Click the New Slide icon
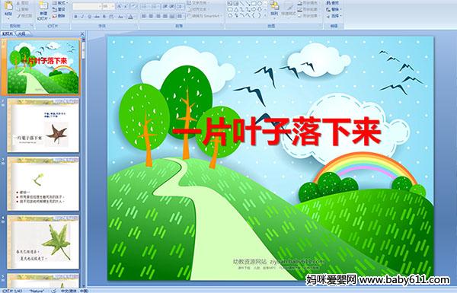Viewport: 457px width, 293px height. (x=43, y=6)
